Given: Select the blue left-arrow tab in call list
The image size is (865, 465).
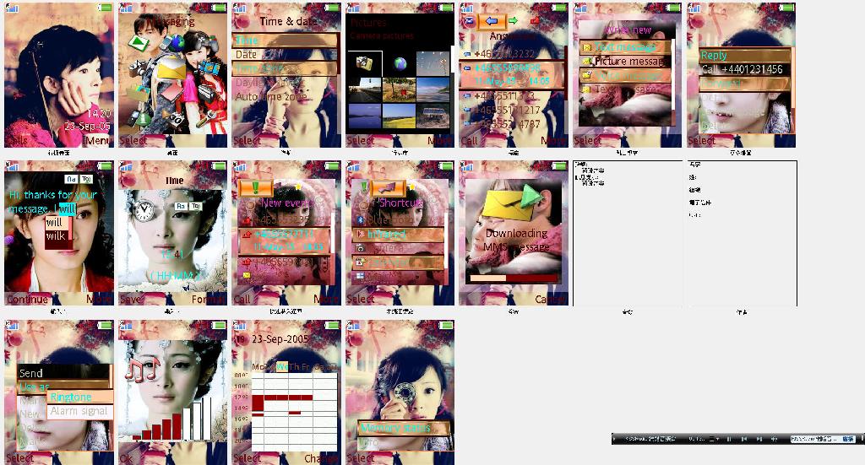Looking at the screenshot, I should [491, 21].
